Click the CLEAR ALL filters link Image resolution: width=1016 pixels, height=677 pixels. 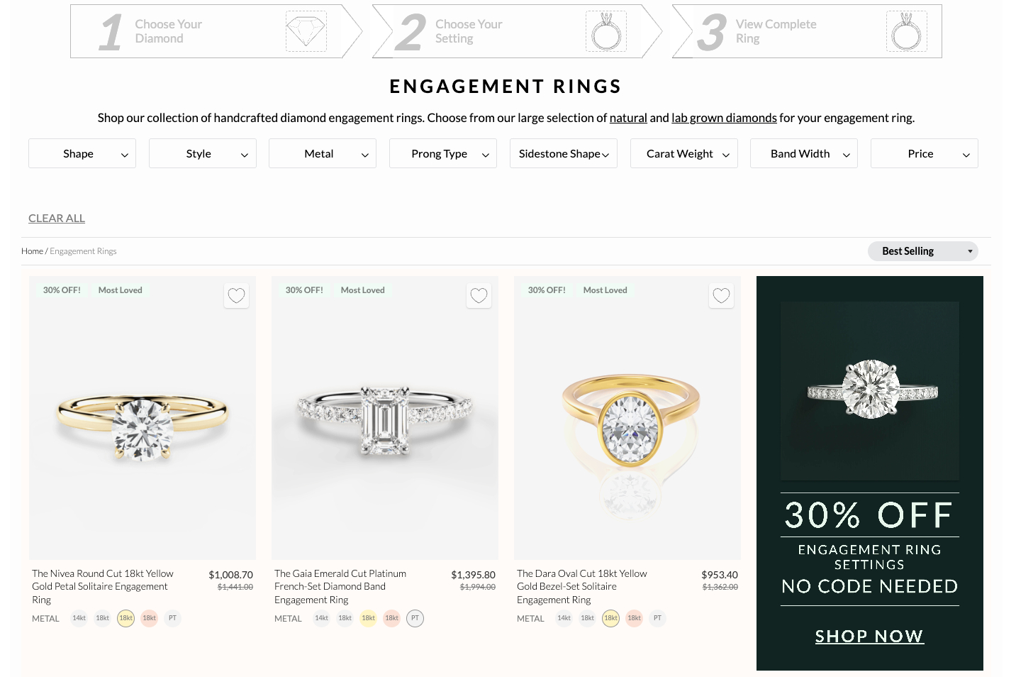57,219
